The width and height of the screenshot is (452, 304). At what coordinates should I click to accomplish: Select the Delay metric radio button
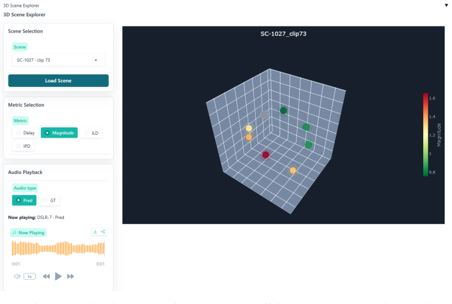[25, 133]
